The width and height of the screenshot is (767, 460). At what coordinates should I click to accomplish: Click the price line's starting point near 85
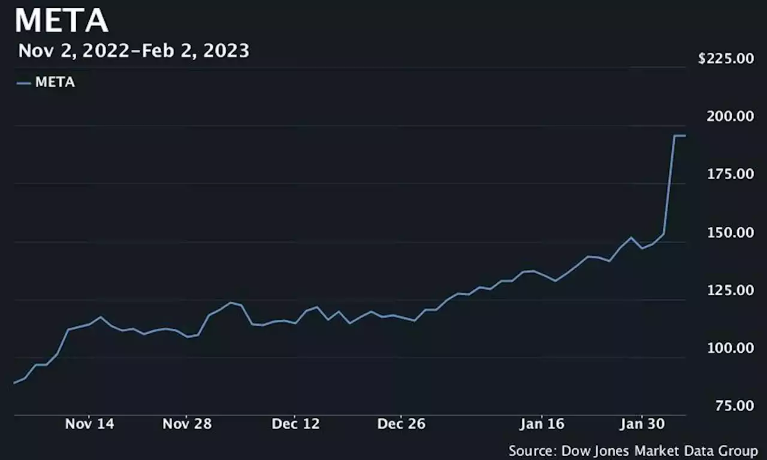click(14, 383)
